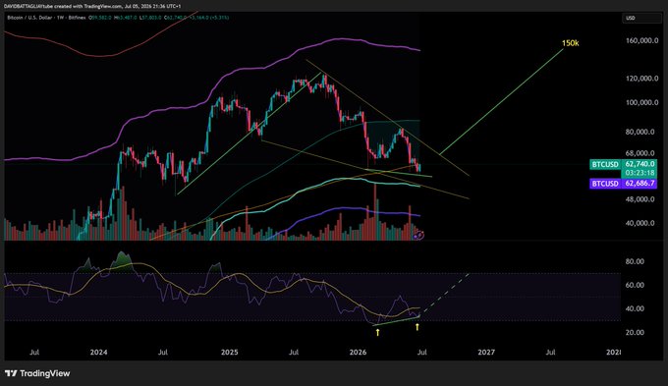Click the 2025 time axis label
Viewport: 668px width, 386px height.
click(229, 353)
